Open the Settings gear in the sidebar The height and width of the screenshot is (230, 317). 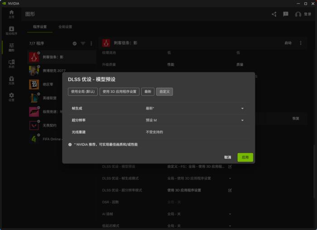tap(11, 97)
